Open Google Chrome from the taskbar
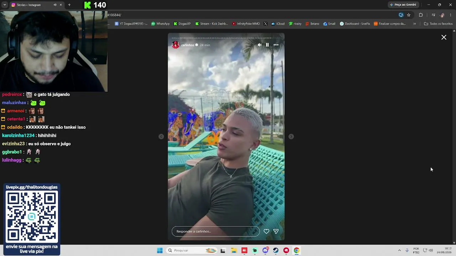The image size is (456, 256). click(296, 250)
